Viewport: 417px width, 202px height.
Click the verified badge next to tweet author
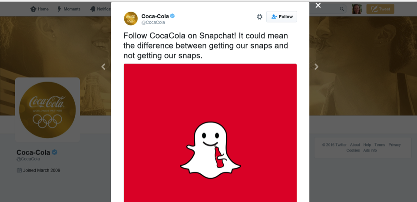(172, 16)
